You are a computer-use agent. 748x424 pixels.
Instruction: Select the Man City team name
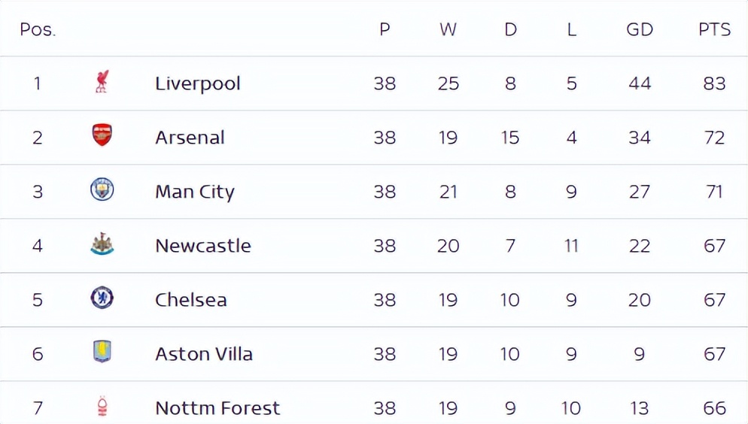[194, 191]
